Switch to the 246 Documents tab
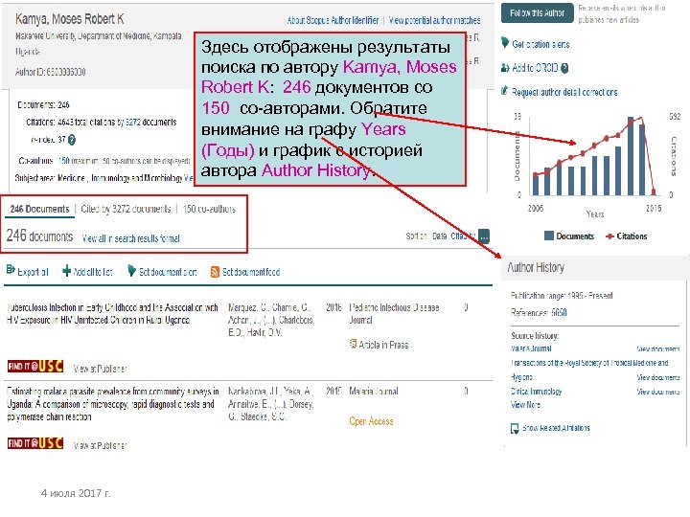690x517 pixels. pos(39,209)
